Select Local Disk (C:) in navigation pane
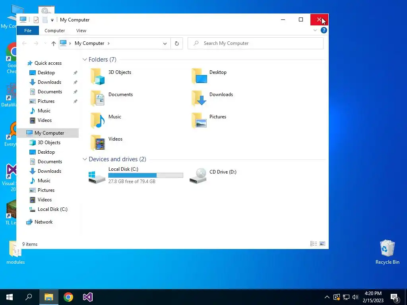The width and height of the screenshot is (407, 305). tap(52, 209)
